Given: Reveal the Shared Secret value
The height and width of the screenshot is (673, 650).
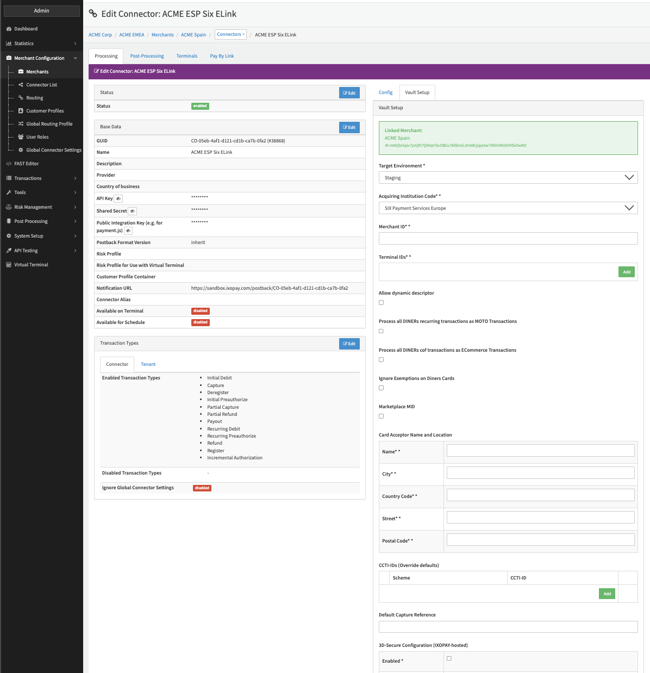Looking at the screenshot, I should tap(132, 211).
